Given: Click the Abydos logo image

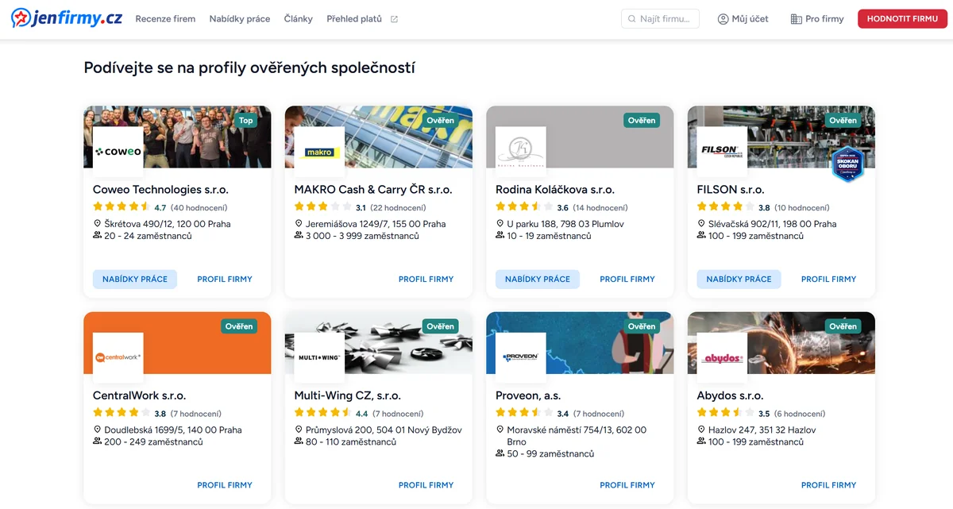Looking at the screenshot, I should pyautogui.click(x=722, y=358).
